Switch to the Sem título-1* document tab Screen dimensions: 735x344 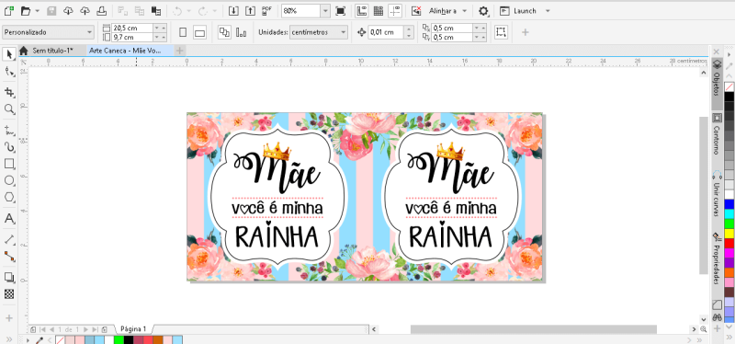click(x=52, y=51)
